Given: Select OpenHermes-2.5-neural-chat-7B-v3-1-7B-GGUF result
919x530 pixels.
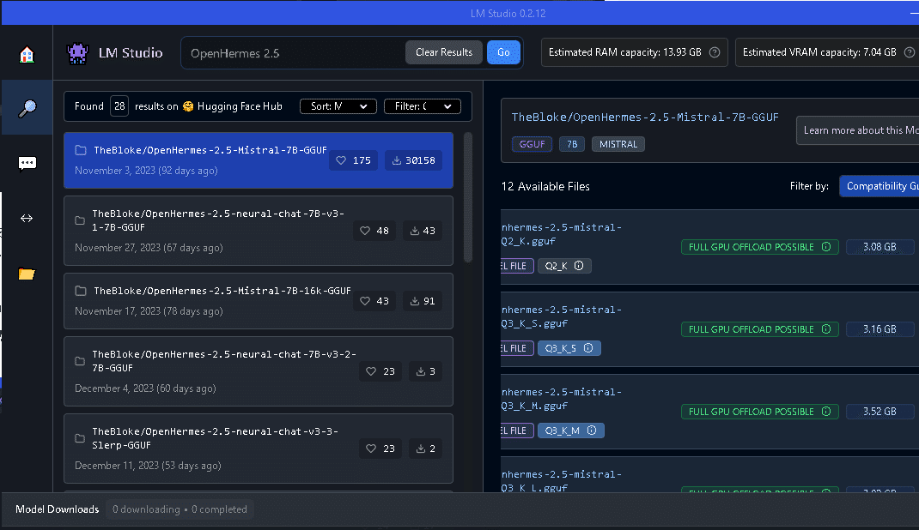Looking at the screenshot, I should [259, 231].
